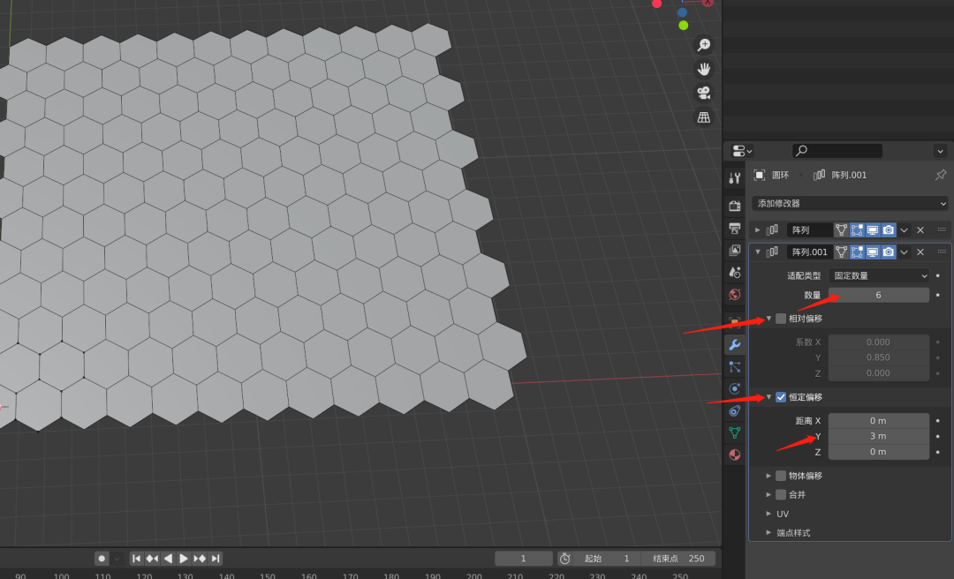Toggle on-cage display for 阵列.001 modifier

point(841,252)
